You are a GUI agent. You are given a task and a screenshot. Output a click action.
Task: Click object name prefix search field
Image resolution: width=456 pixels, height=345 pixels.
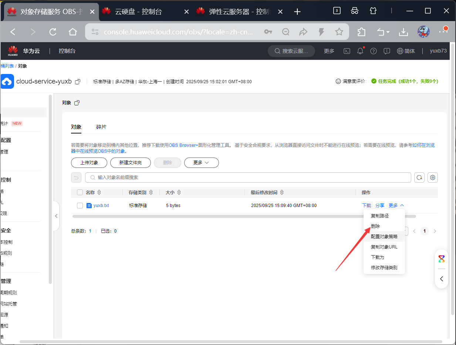coord(248,177)
